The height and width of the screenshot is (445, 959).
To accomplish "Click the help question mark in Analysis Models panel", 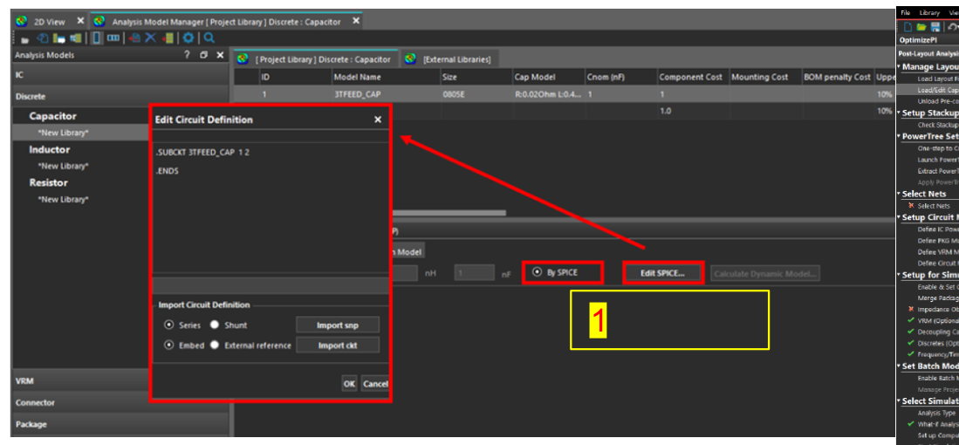I will 187,55.
